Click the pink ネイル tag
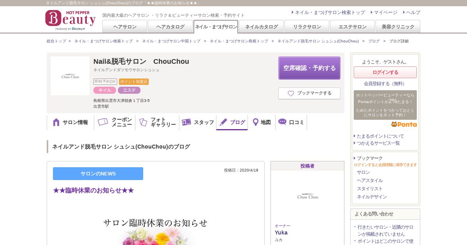The width and height of the screenshot is (467, 245). pos(105,90)
